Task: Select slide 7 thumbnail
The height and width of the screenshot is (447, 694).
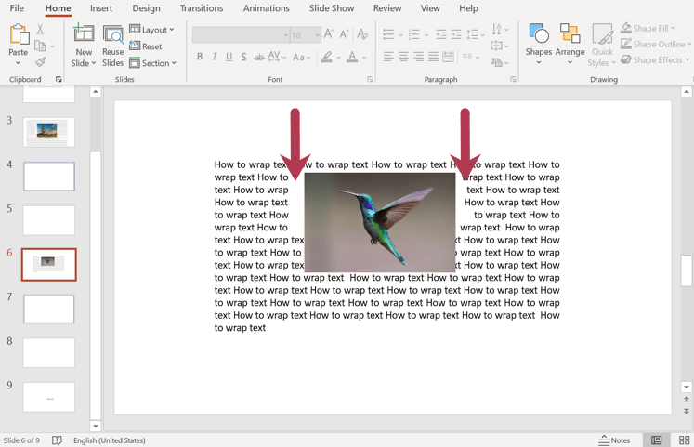Action: [49, 309]
